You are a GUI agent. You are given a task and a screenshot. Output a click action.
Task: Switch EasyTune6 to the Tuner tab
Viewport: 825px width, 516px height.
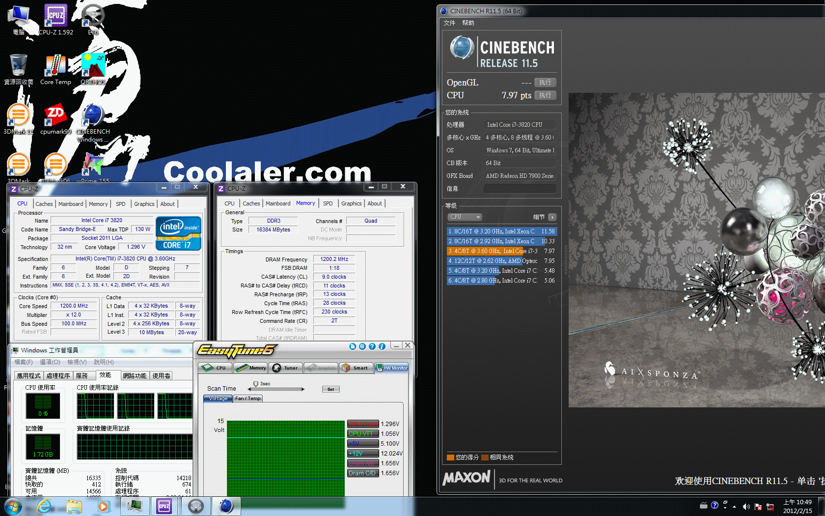tap(285, 368)
